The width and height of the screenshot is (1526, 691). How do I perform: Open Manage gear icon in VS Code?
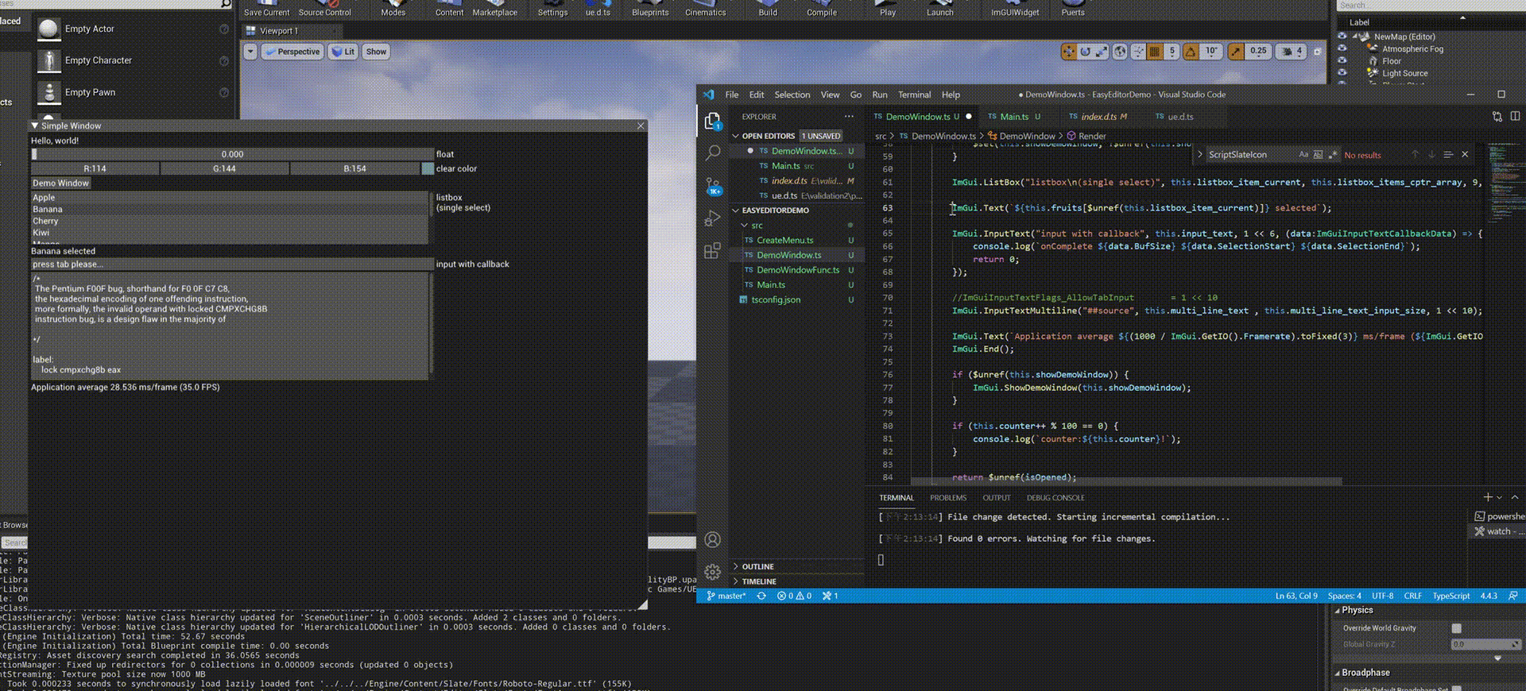coord(713,571)
